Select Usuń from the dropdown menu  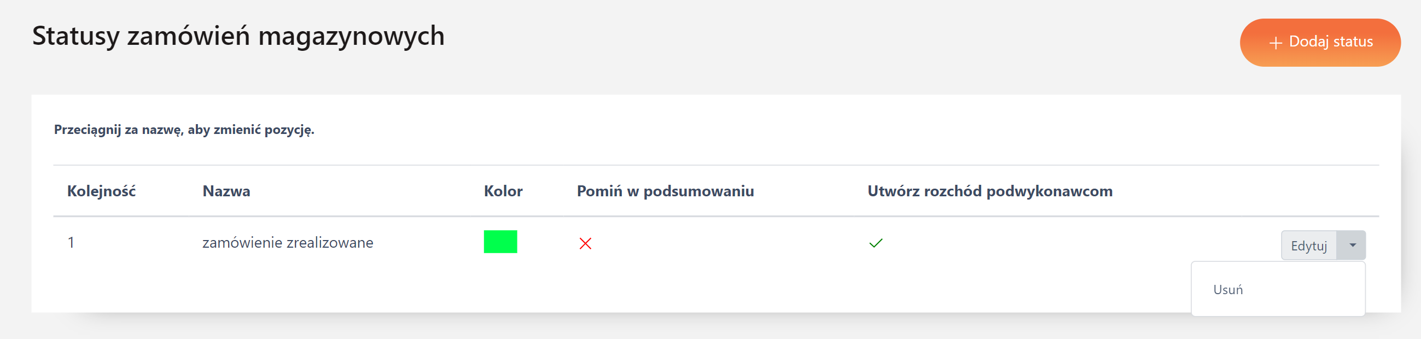1228,289
